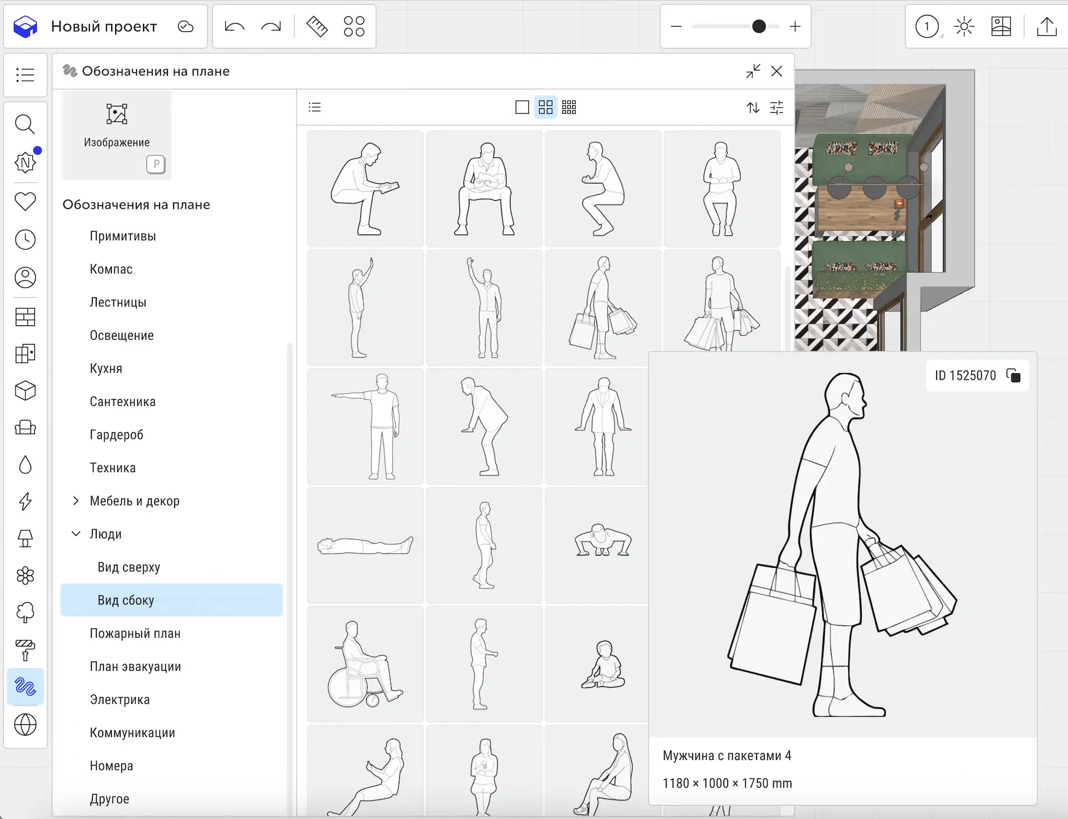Open the Примитивы category

pos(123,236)
